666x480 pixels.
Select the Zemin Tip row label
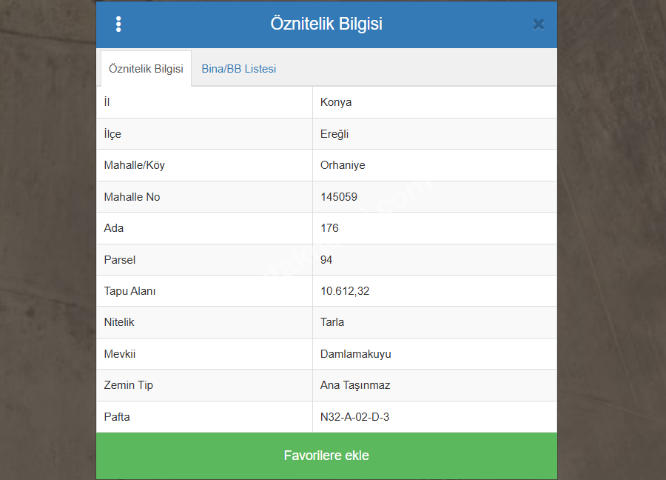click(129, 385)
